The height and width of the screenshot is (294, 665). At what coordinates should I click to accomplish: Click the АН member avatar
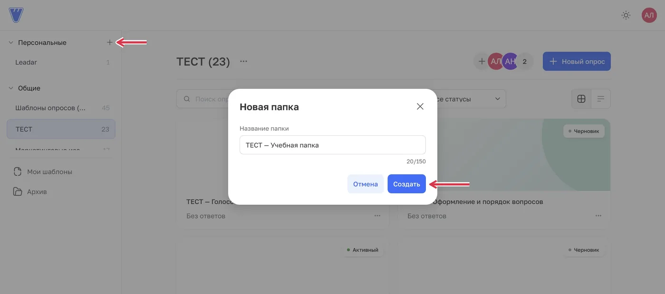(510, 61)
